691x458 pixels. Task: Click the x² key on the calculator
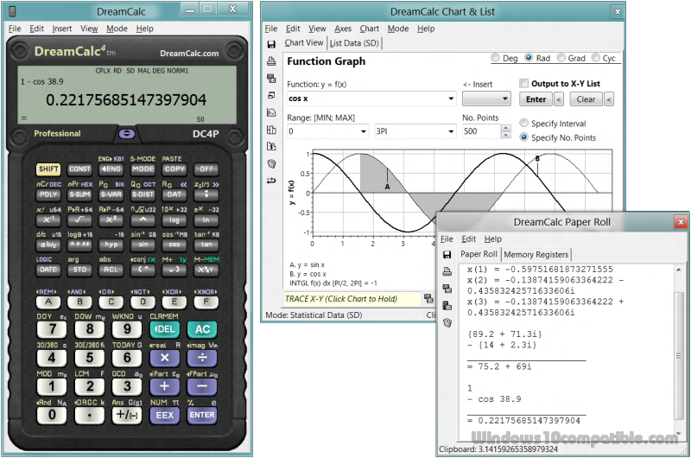click(111, 219)
